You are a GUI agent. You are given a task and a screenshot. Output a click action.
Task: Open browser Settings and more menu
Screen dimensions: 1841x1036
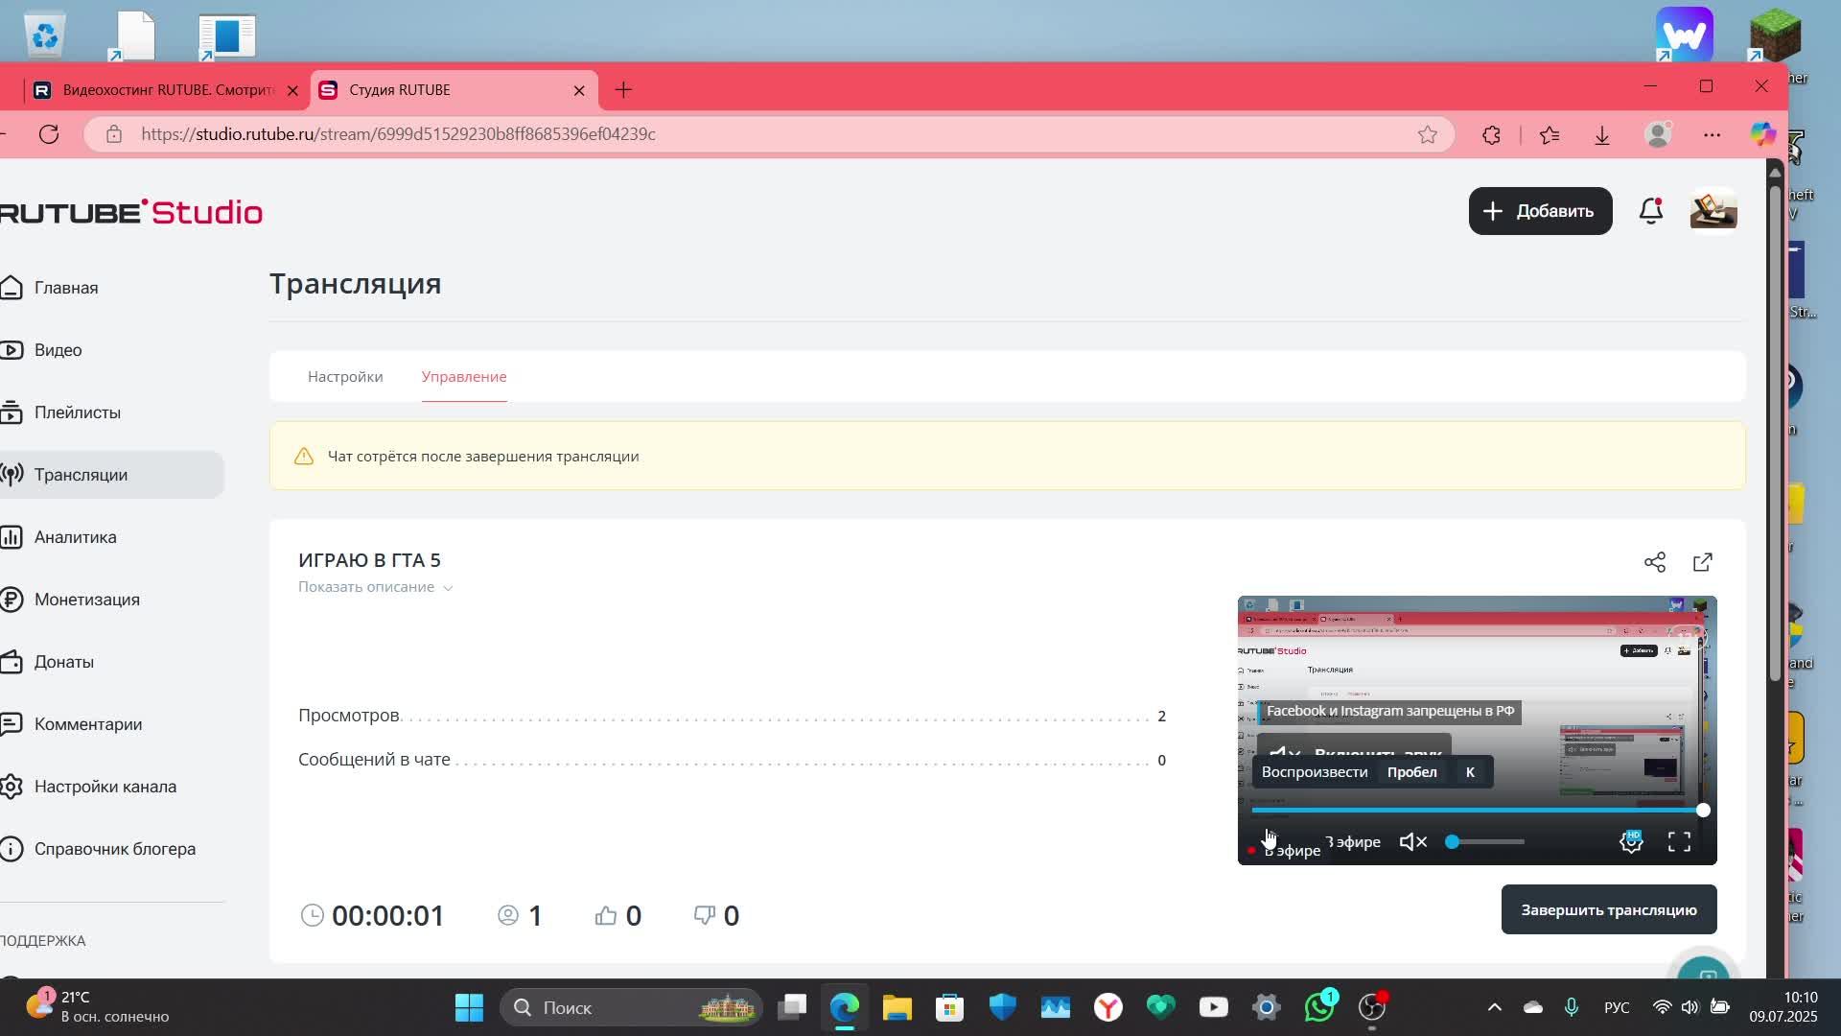(1712, 134)
